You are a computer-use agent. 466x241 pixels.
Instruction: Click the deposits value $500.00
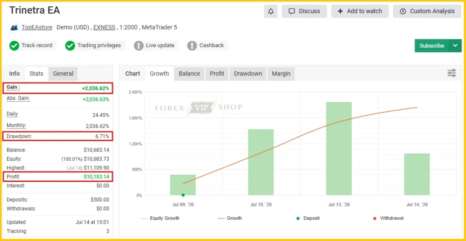[x=100, y=200]
